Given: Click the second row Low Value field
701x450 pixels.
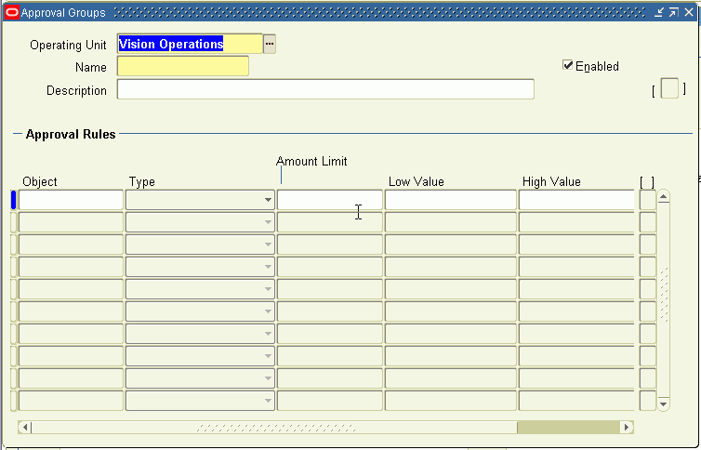Looking at the screenshot, I should (x=451, y=222).
